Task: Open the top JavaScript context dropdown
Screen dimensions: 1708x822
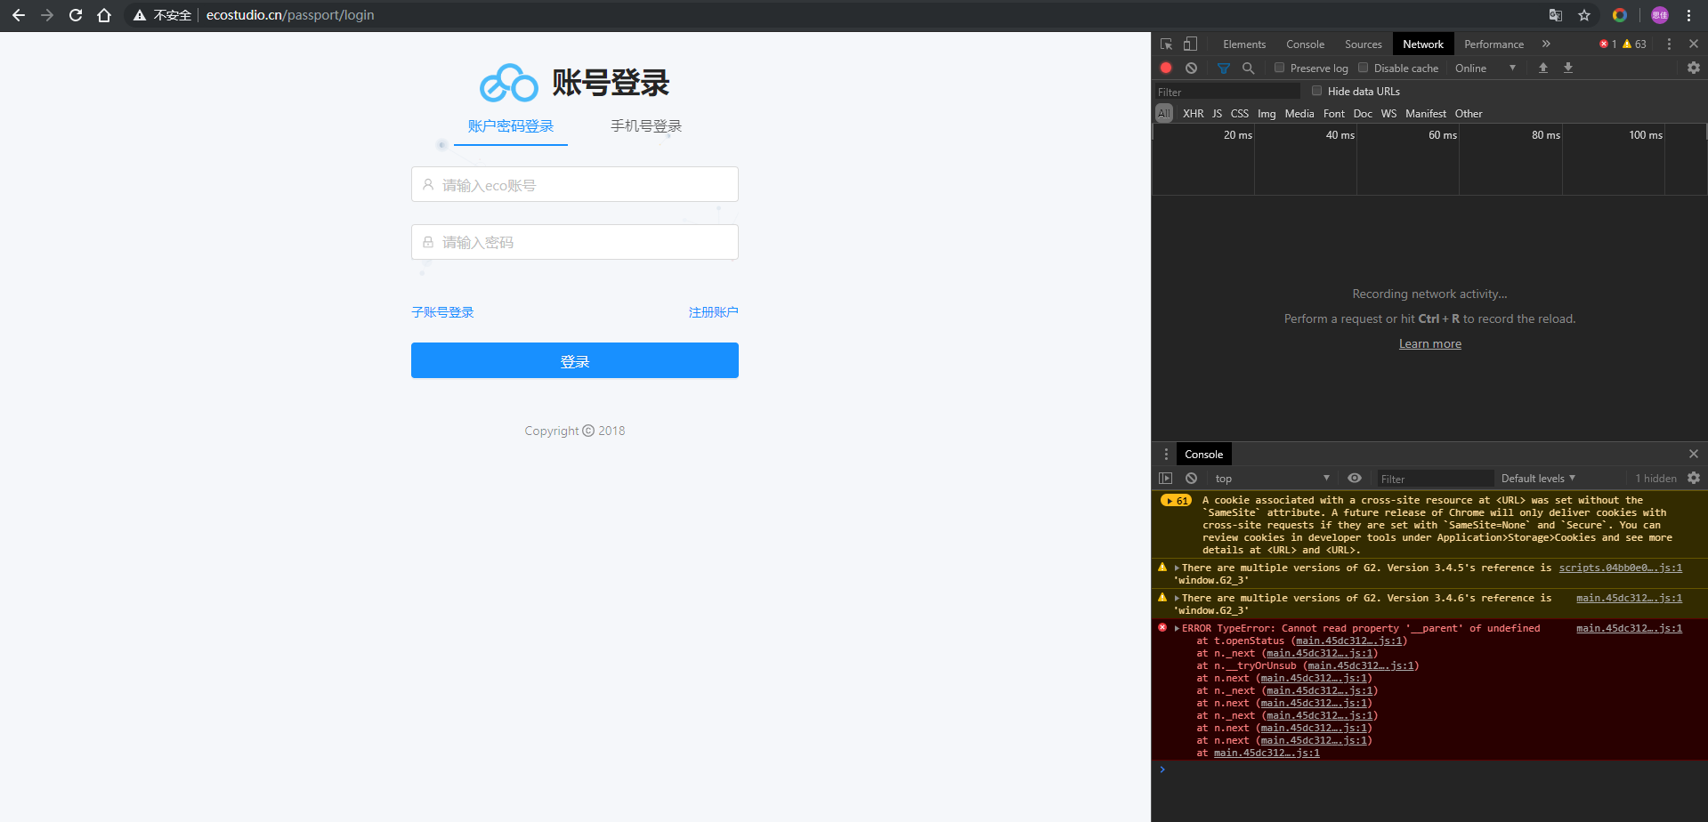Action: click(x=1272, y=478)
